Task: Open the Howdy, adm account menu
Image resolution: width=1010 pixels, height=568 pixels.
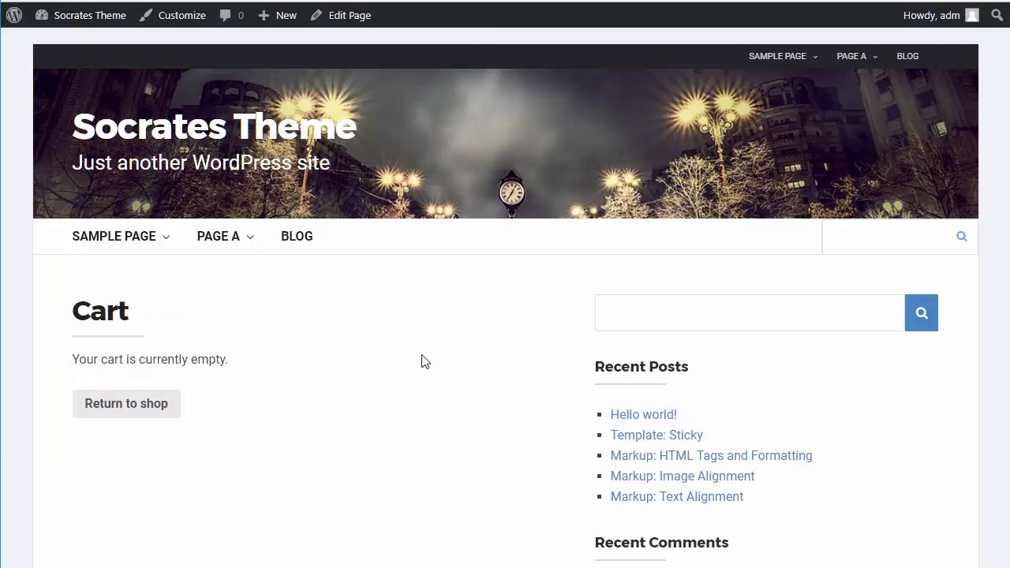Action: (x=941, y=15)
